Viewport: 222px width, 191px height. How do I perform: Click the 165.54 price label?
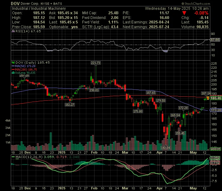coord(175,115)
